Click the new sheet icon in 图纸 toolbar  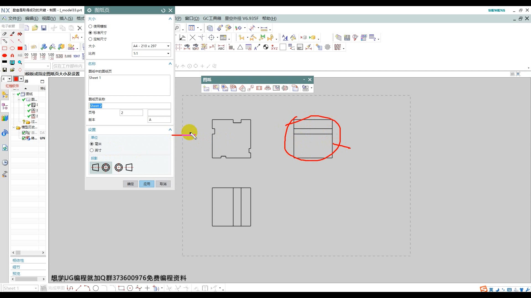tap(206, 88)
